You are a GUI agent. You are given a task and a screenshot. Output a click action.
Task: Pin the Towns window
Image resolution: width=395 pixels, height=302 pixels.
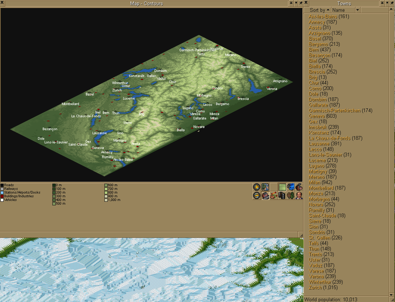point(392,3)
